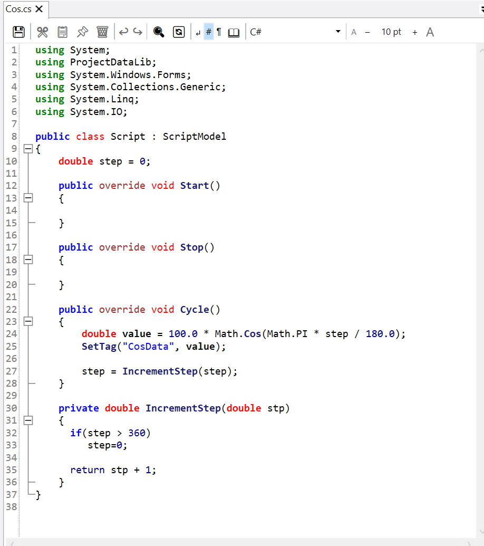Toggle pilcrow whitespace symbols button
Image resolution: width=484 pixels, height=546 pixels.
pyautogui.click(x=219, y=32)
